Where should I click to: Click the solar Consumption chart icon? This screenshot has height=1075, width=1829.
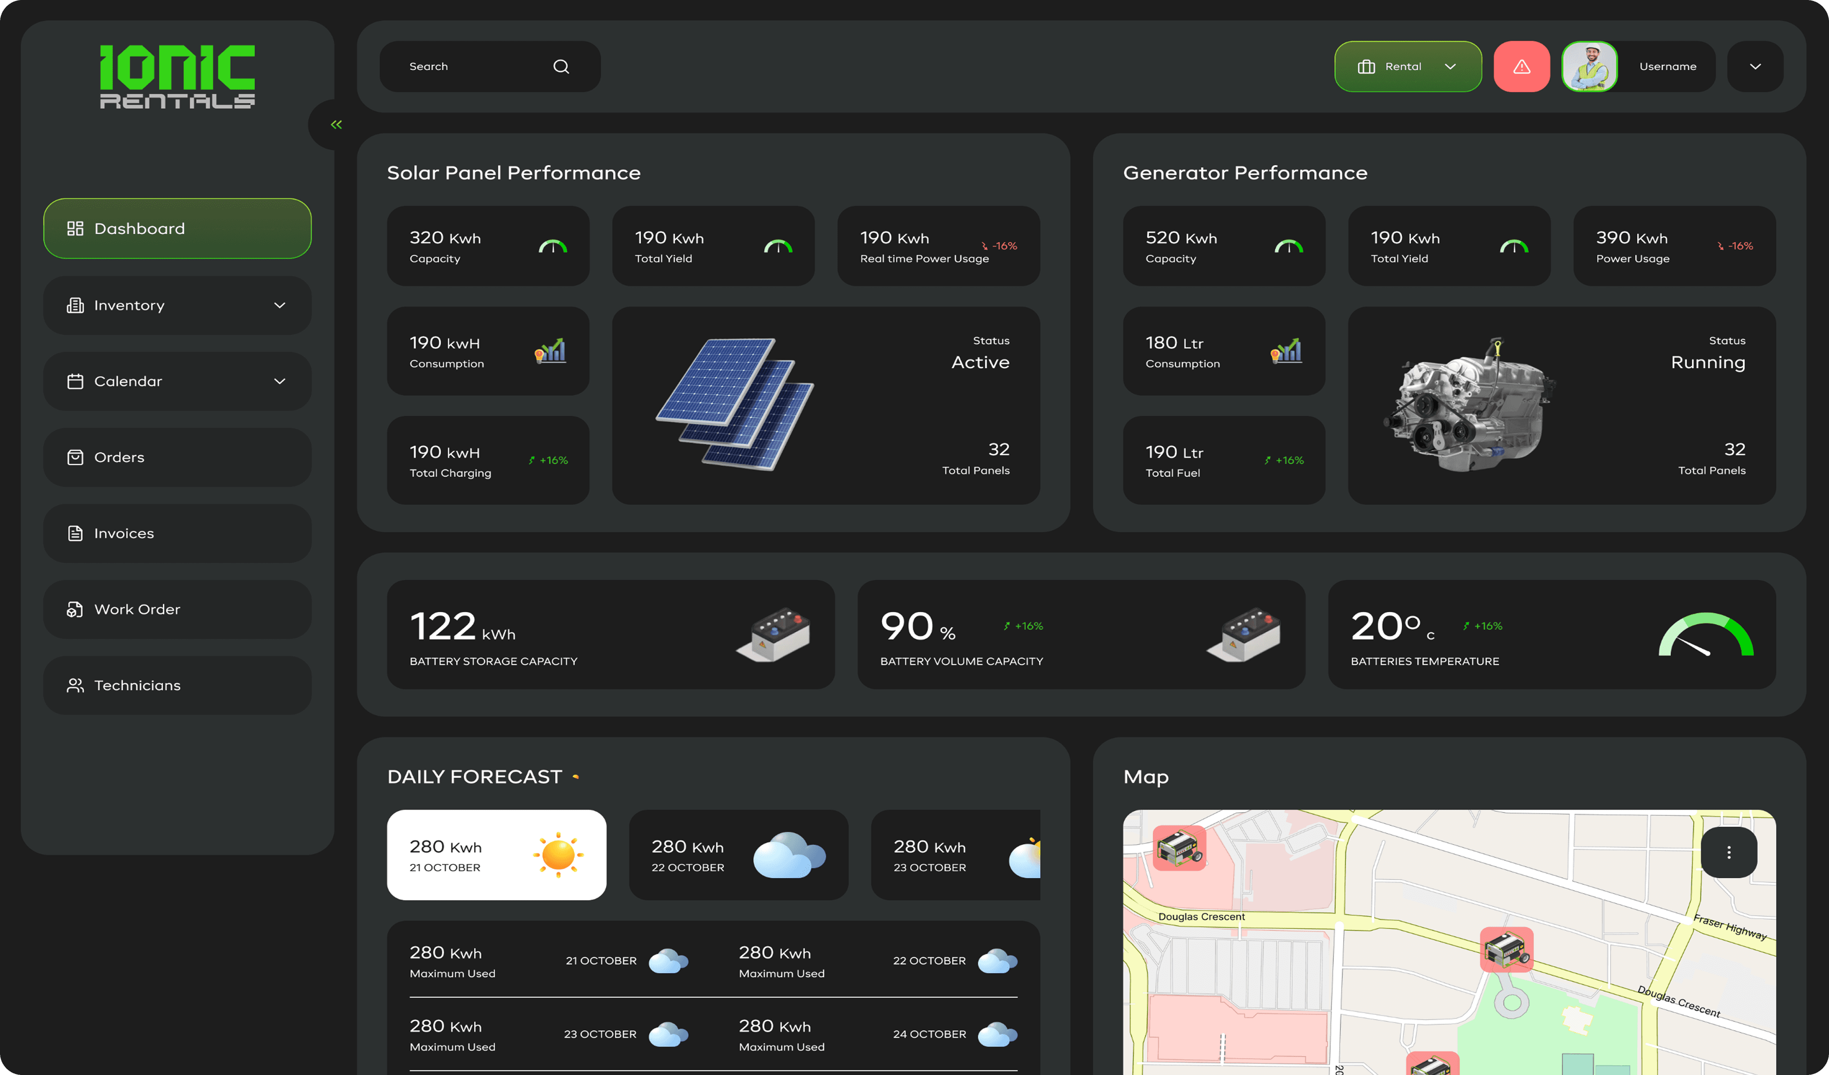[551, 351]
